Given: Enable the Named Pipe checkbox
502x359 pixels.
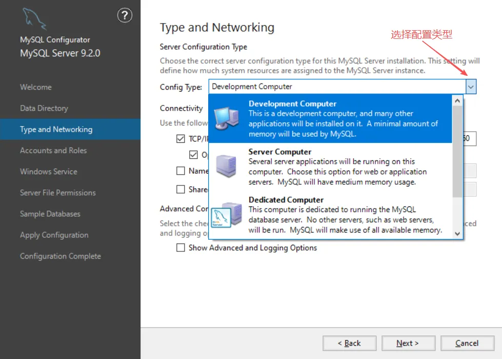Looking at the screenshot, I should [180, 171].
